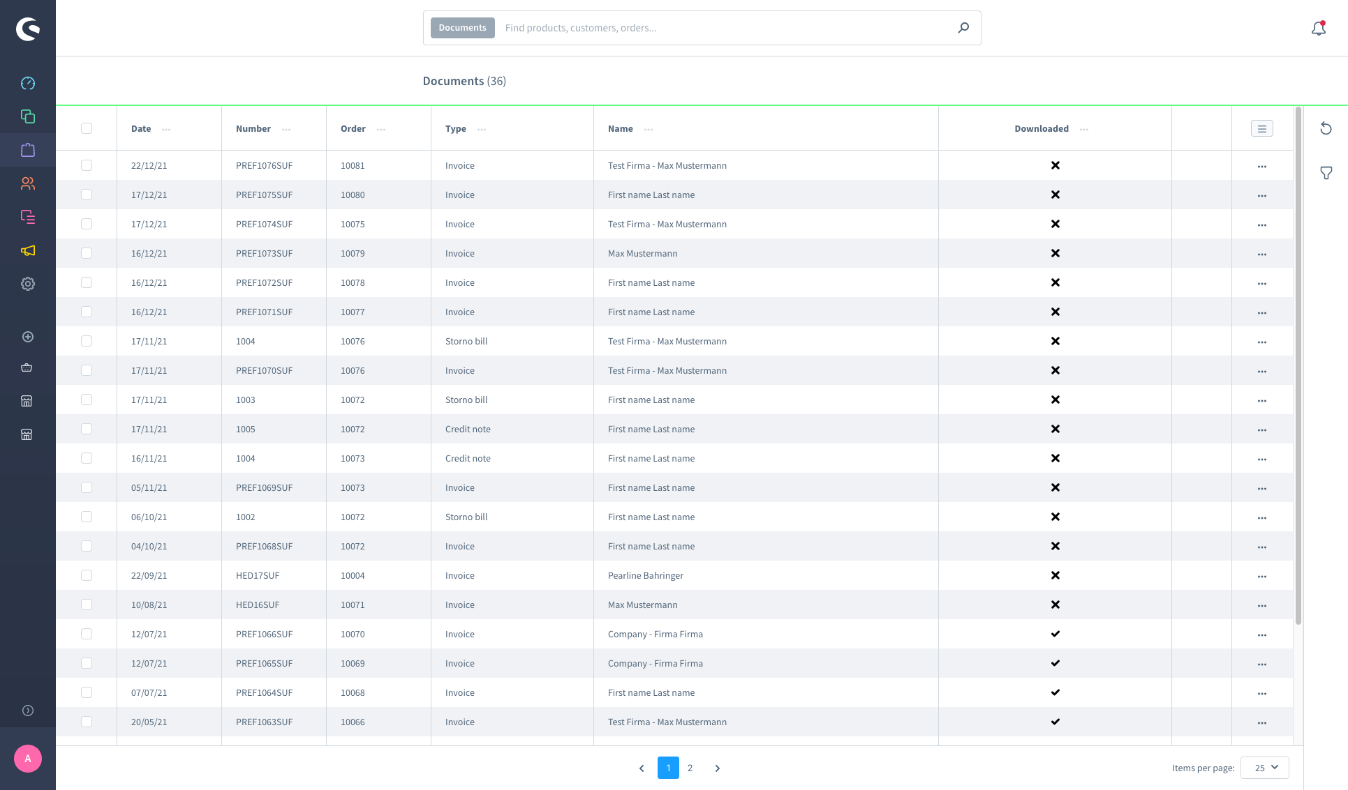This screenshot has width=1348, height=790.
Task: Select the PREF1070SUF row checkbox
Action: (x=87, y=370)
